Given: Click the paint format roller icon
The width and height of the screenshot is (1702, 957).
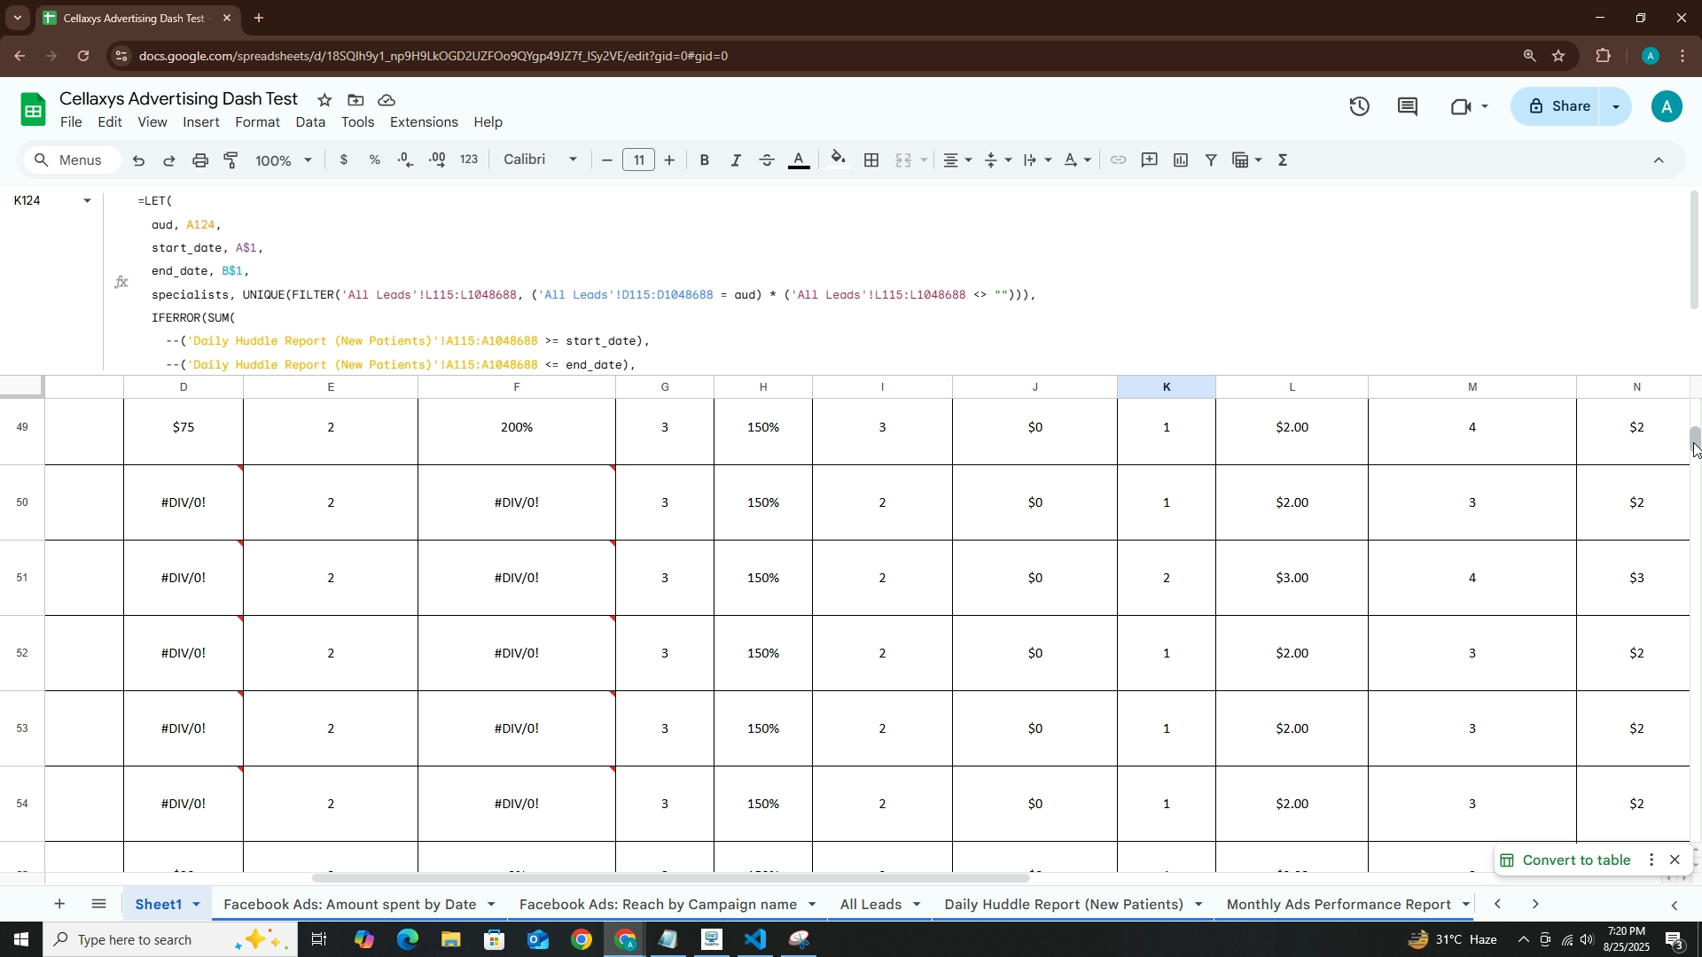Looking at the screenshot, I should (231, 160).
